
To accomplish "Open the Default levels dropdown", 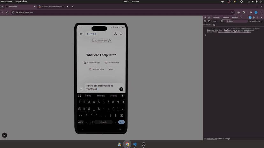I will point(255,21).
